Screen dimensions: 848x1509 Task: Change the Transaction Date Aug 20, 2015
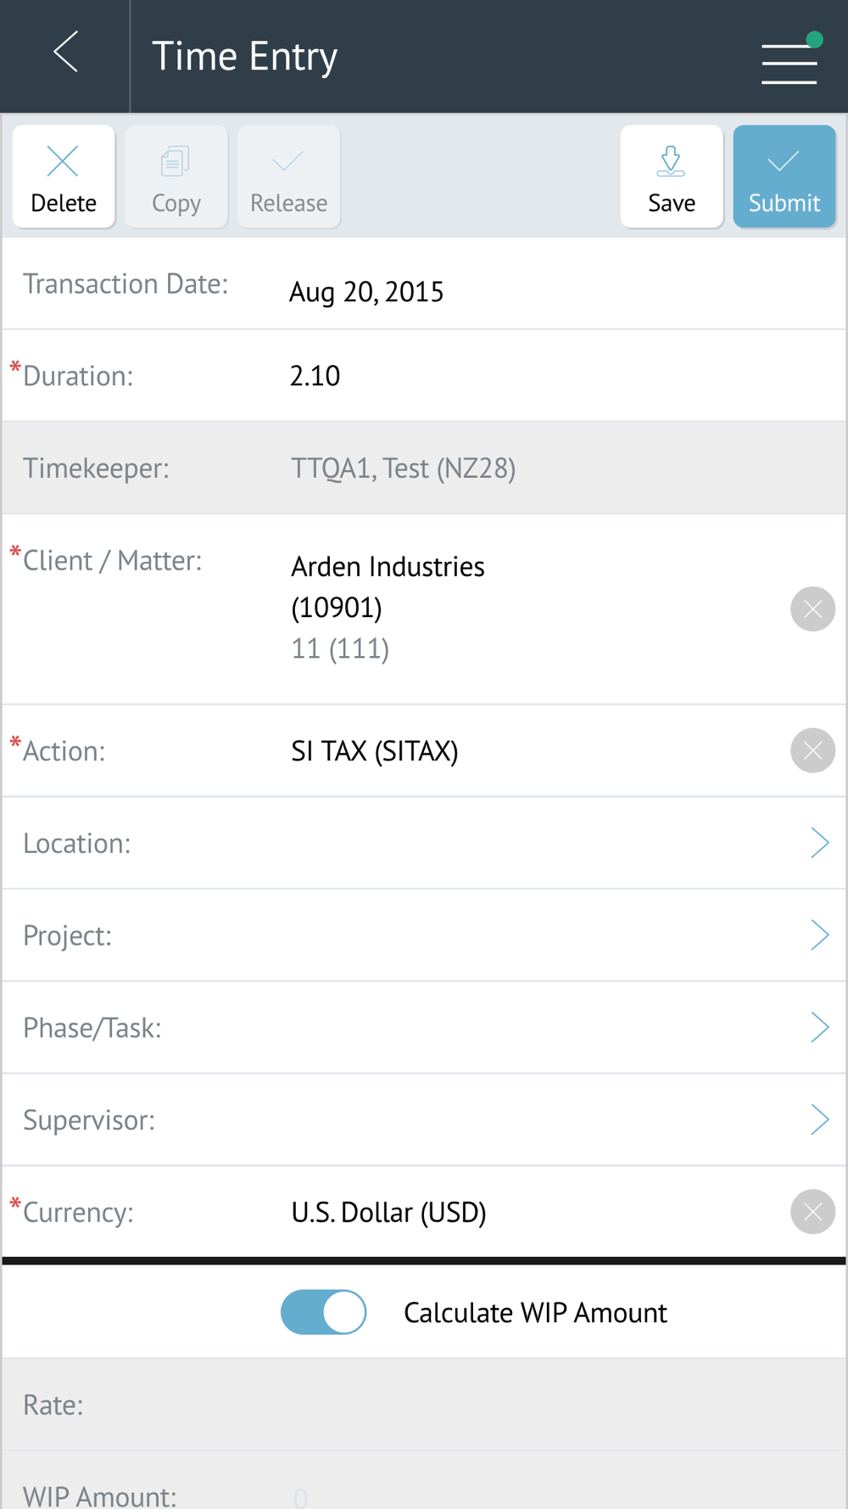366,292
